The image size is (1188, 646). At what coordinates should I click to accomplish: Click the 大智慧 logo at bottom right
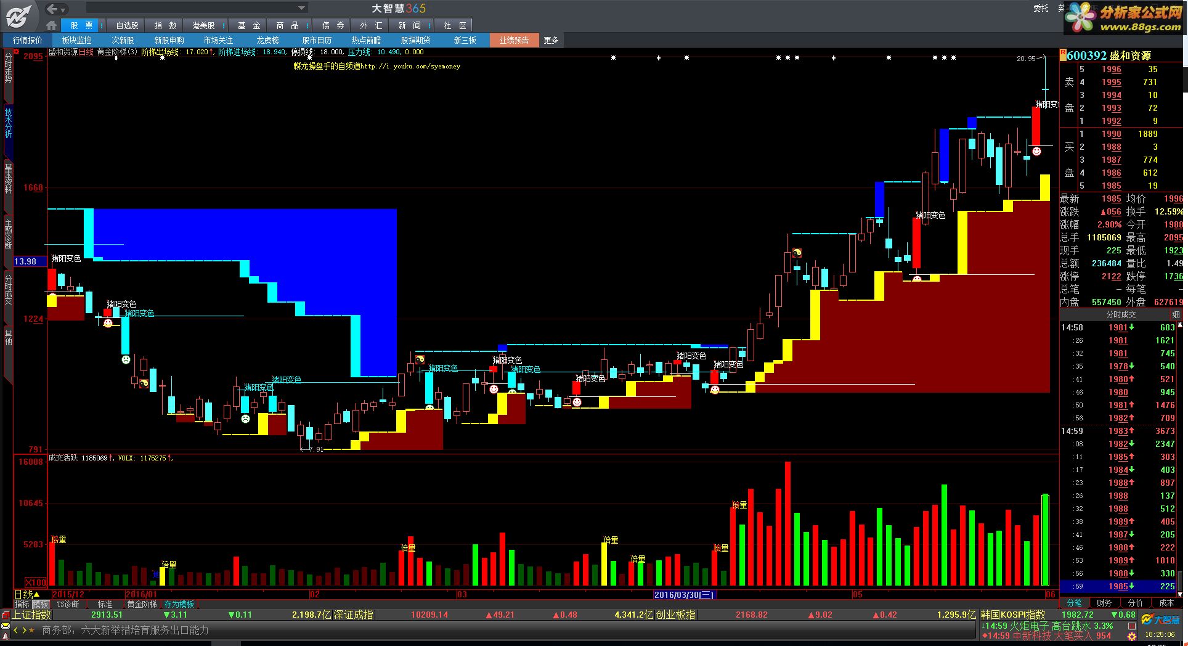[1160, 619]
